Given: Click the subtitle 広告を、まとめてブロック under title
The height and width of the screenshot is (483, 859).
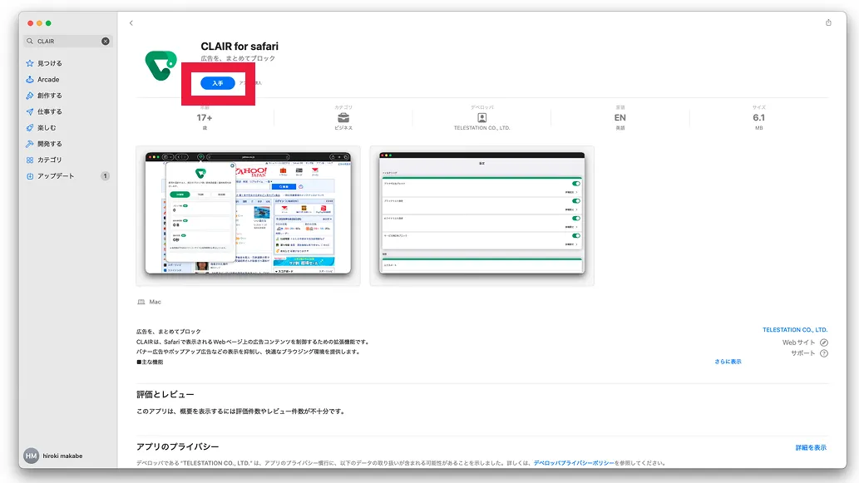Looking at the screenshot, I should 238,58.
